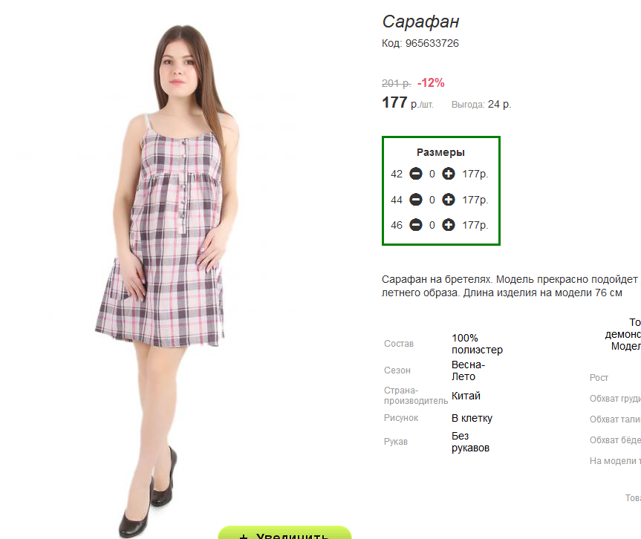Decrease quantity for size 42
The height and width of the screenshot is (539, 641).
pyautogui.click(x=416, y=174)
